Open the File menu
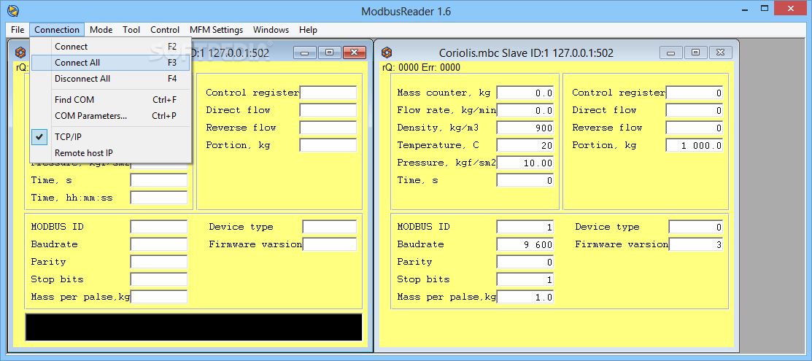Viewport: 812px width, 361px height. [x=18, y=29]
